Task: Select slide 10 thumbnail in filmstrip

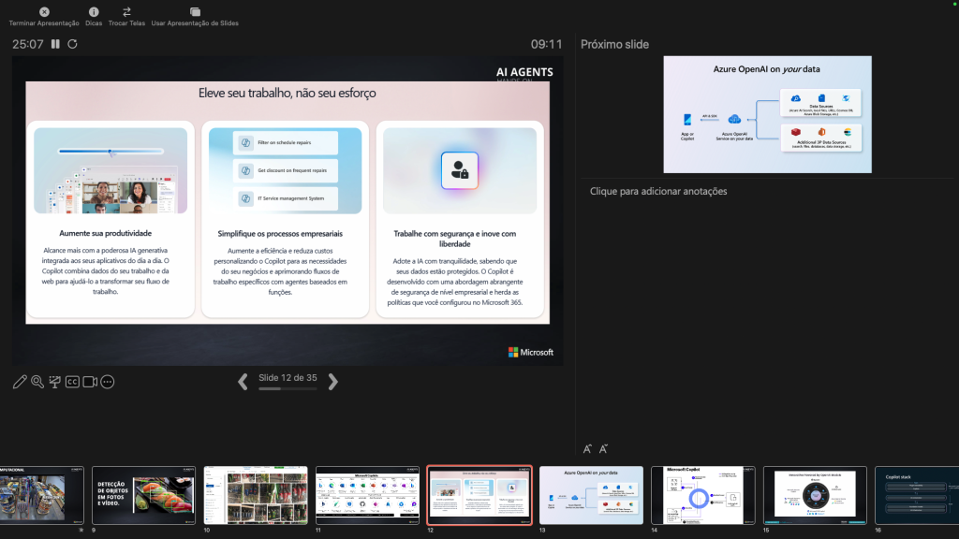Action: 255,495
